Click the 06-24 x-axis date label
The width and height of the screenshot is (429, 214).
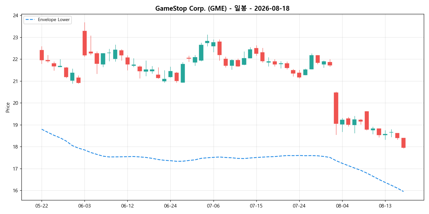coord(170,206)
